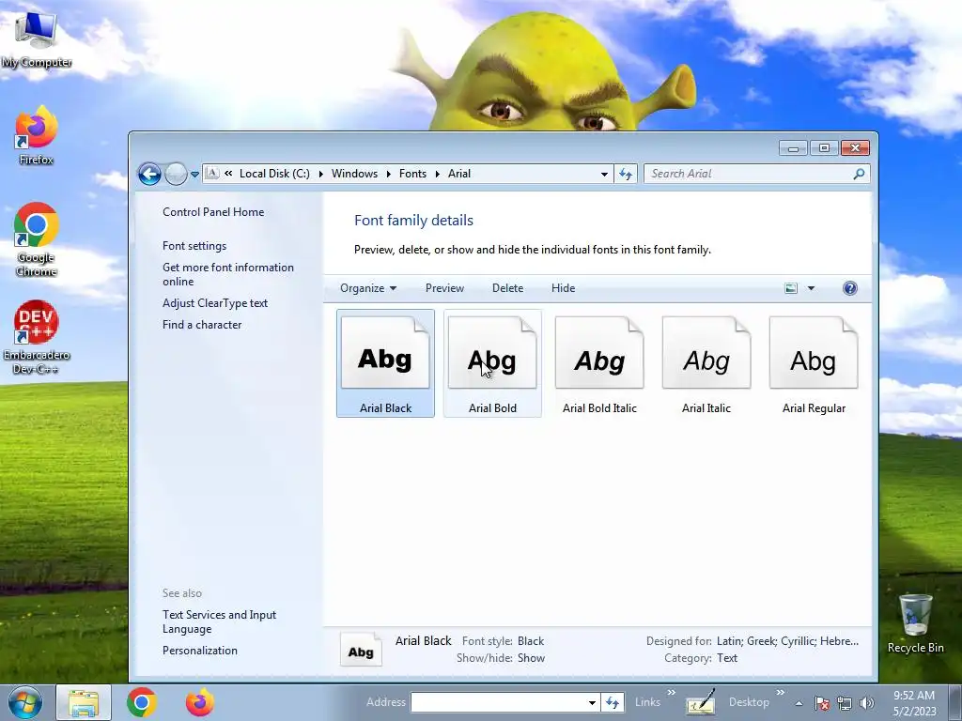Open Text Services and Input Language
Image resolution: width=962 pixels, height=721 pixels.
(x=219, y=621)
